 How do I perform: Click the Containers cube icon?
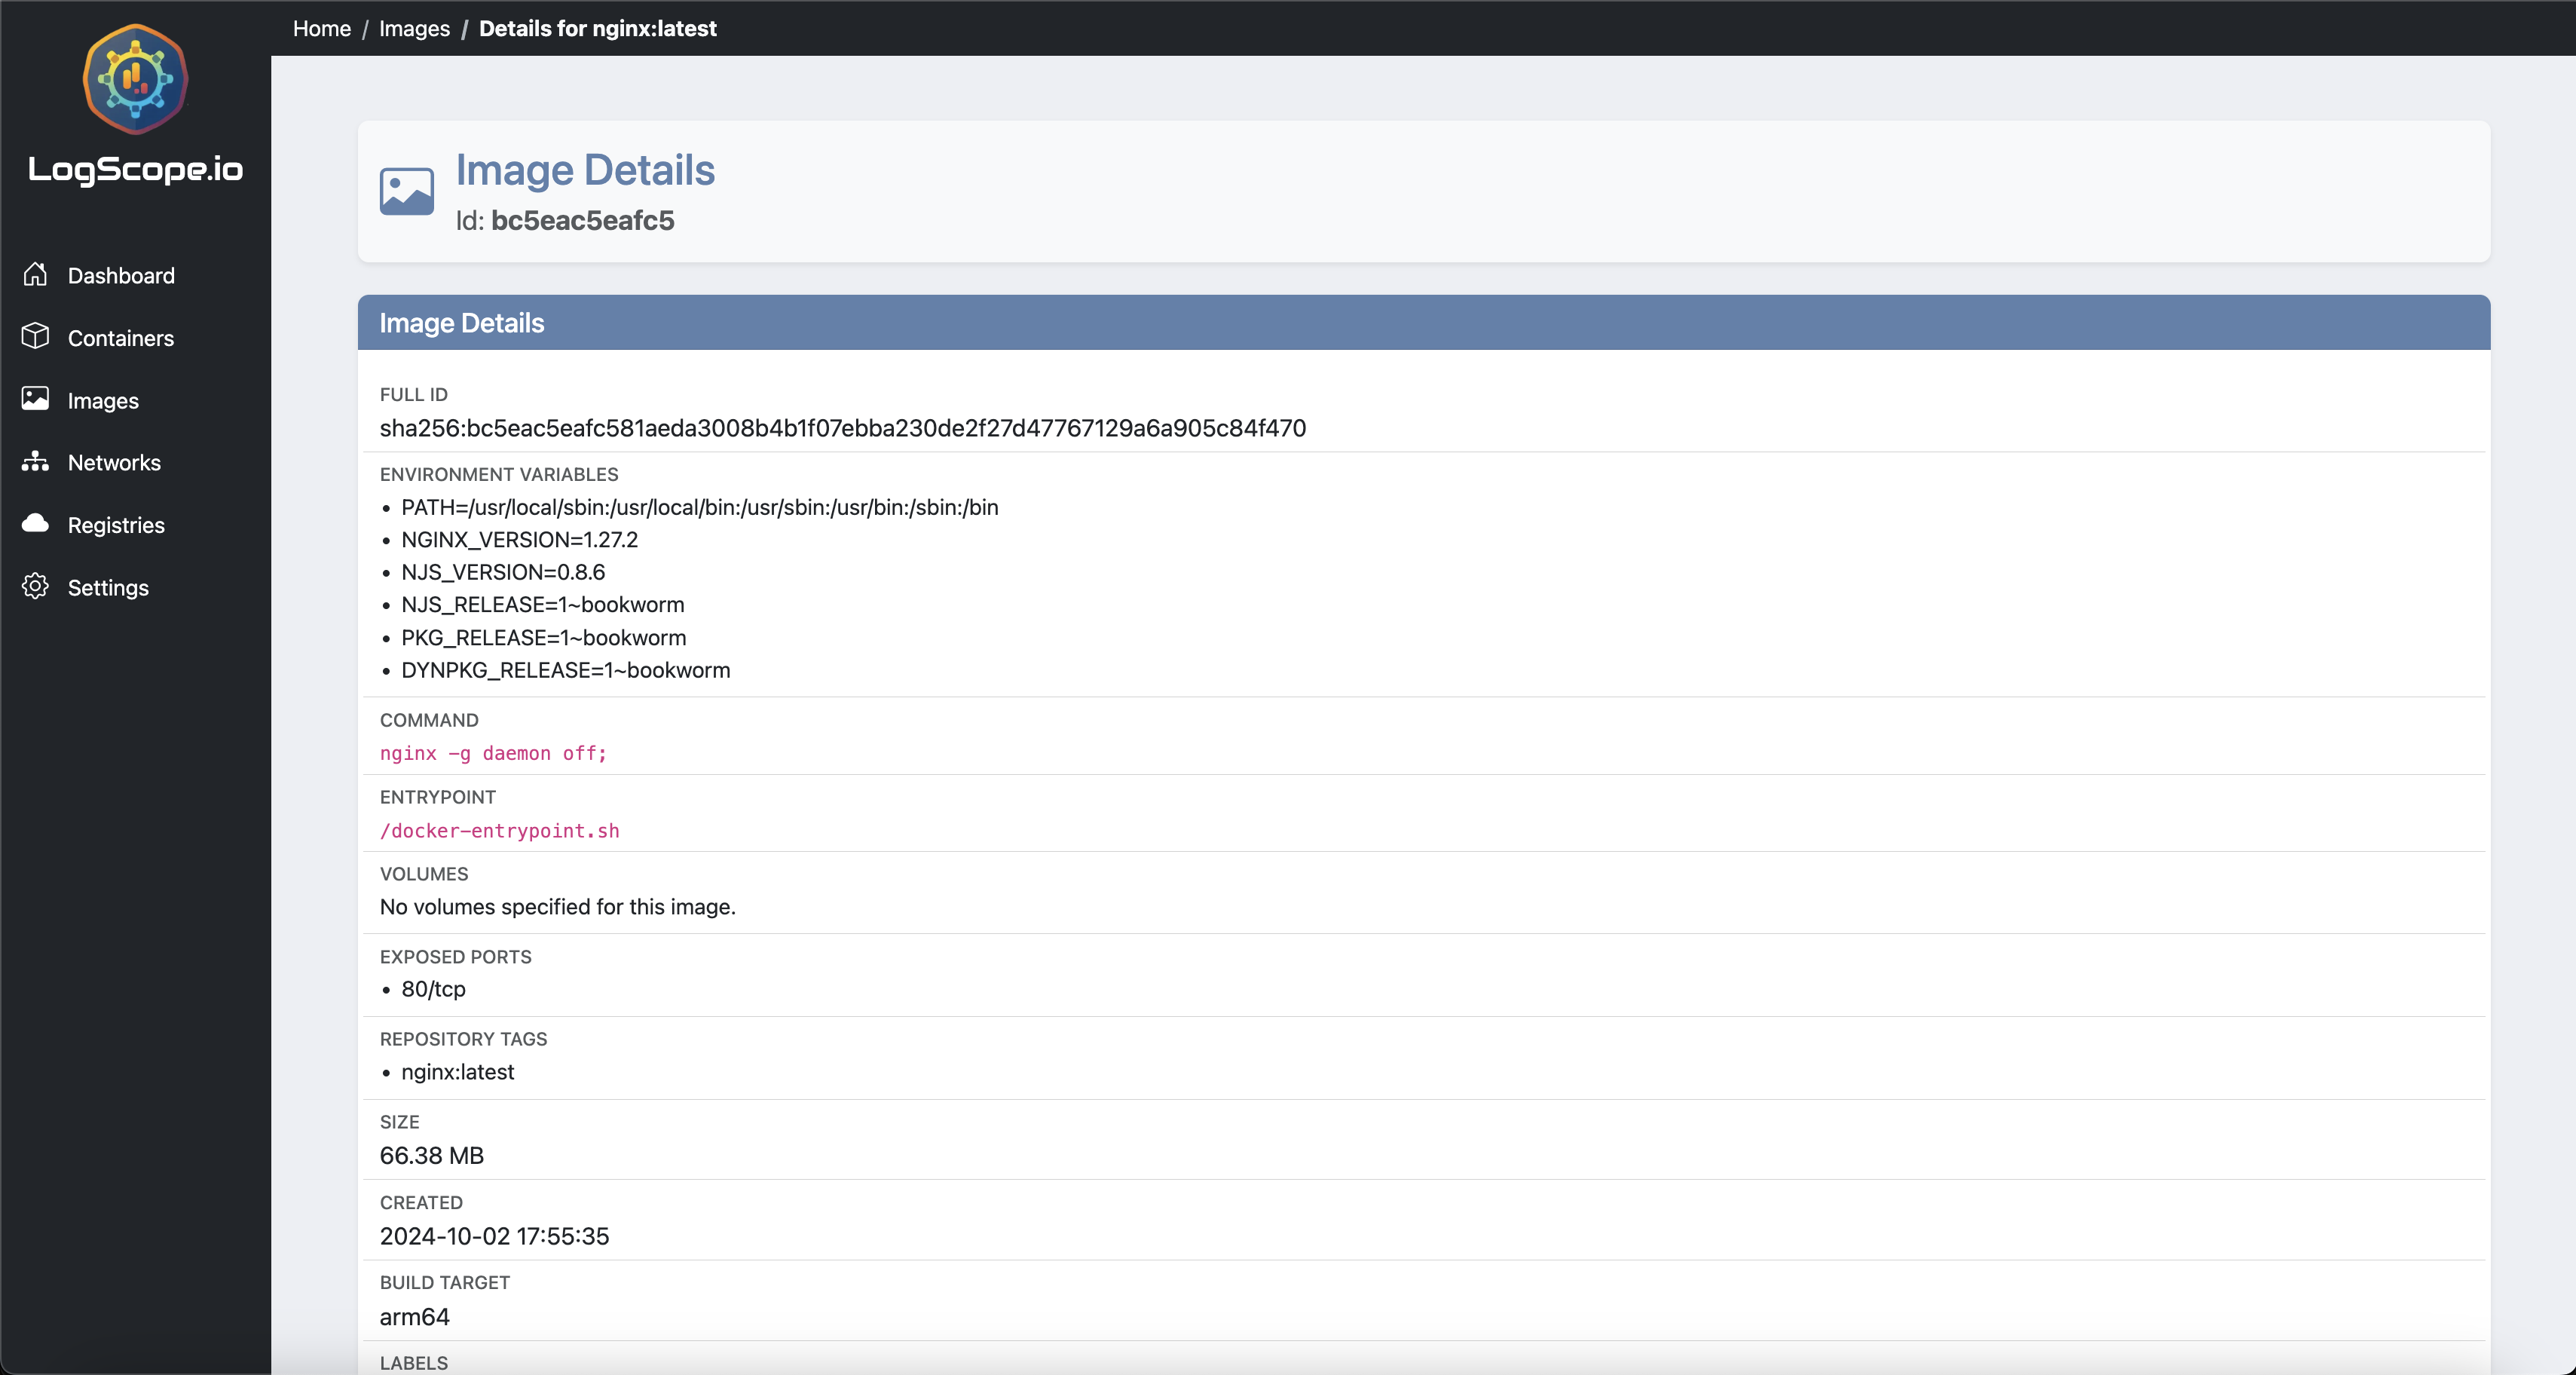click(x=35, y=338)
